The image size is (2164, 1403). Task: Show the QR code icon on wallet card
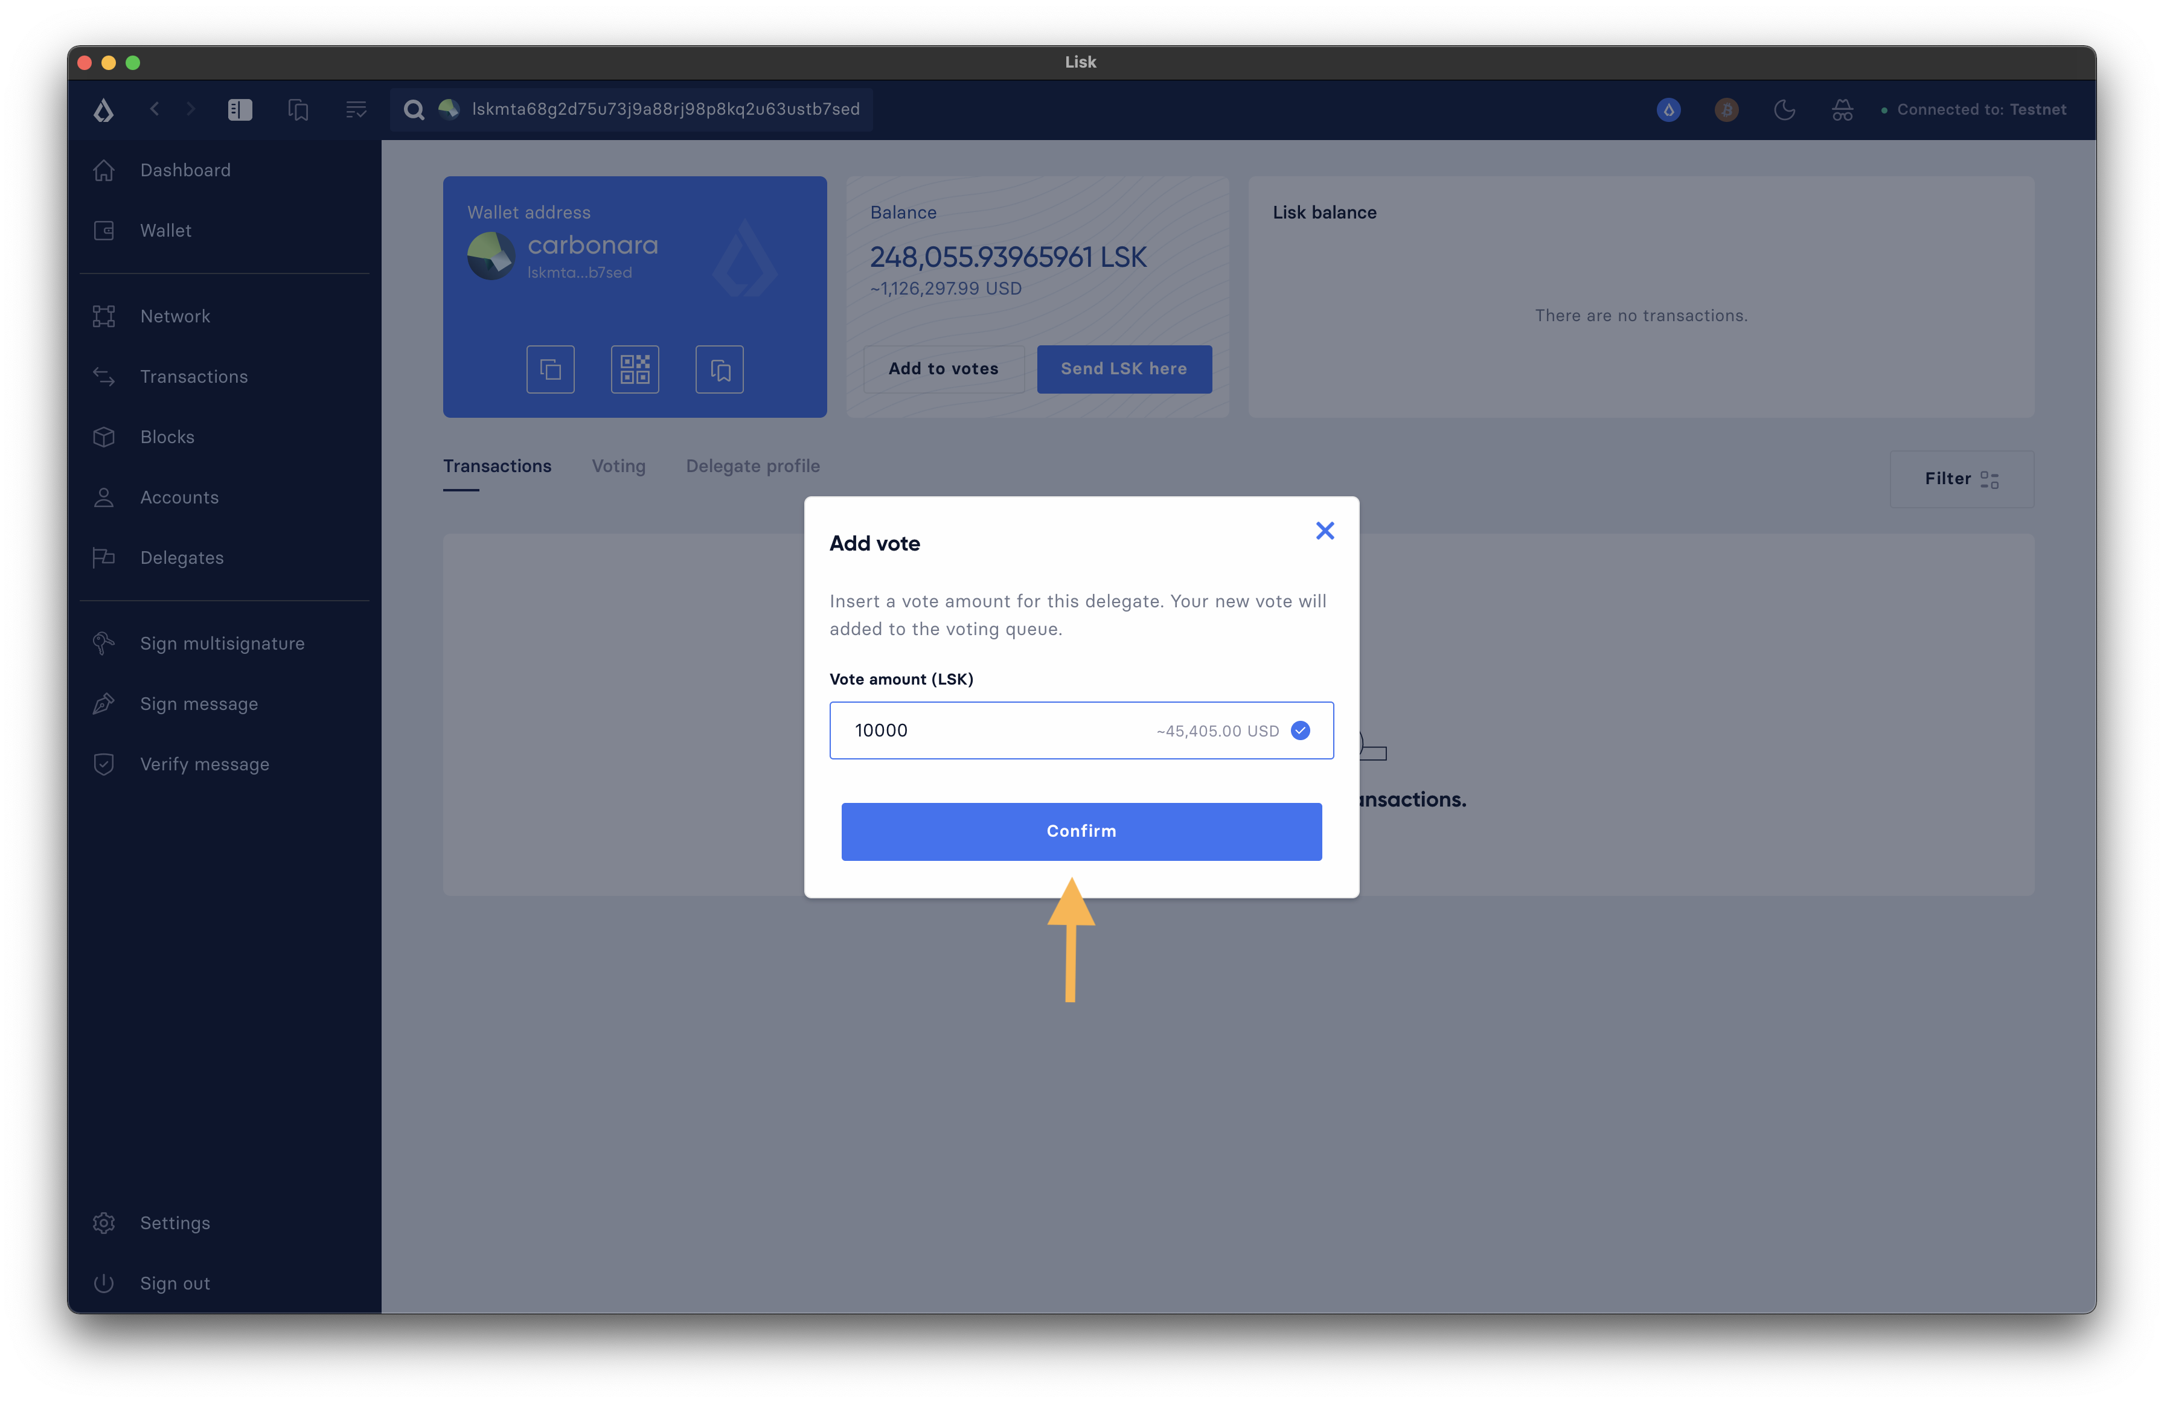click(635, 369)
